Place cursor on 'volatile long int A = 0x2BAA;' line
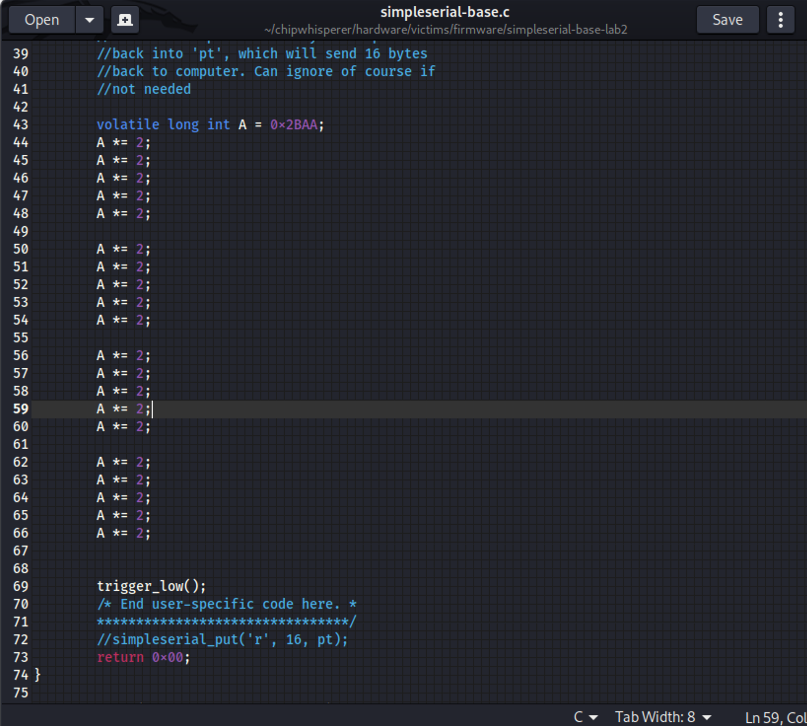Image resolution: width=807 pixels, height=726 pixels. point(210,125)
